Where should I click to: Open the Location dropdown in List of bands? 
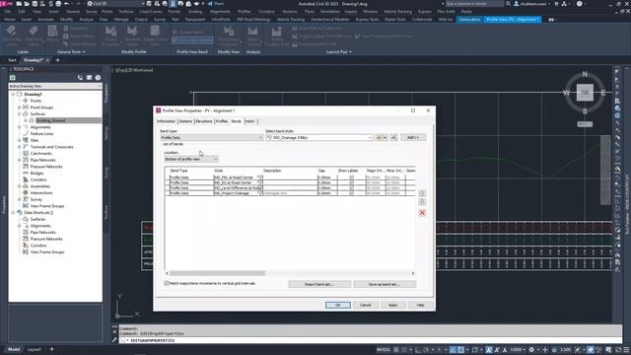point(190,159)
